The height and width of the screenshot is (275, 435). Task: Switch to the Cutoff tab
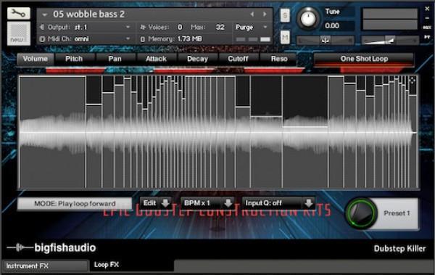pos(238,59)
